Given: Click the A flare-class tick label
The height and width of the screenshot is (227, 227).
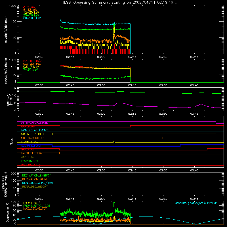Looking at the screenshot, I should pyautogui.click(x=15, y=110).
